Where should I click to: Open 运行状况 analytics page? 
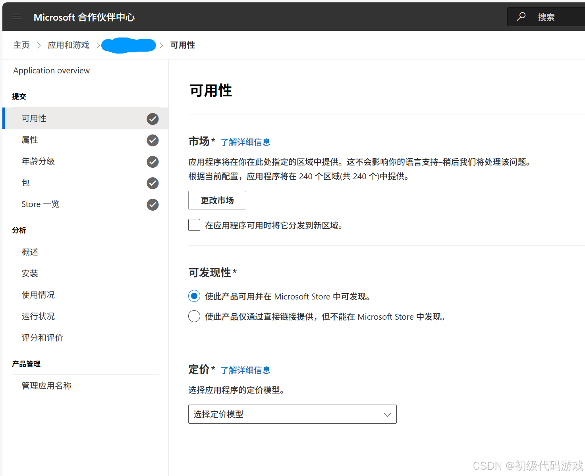pyautogui.click(x=38, y=316)
